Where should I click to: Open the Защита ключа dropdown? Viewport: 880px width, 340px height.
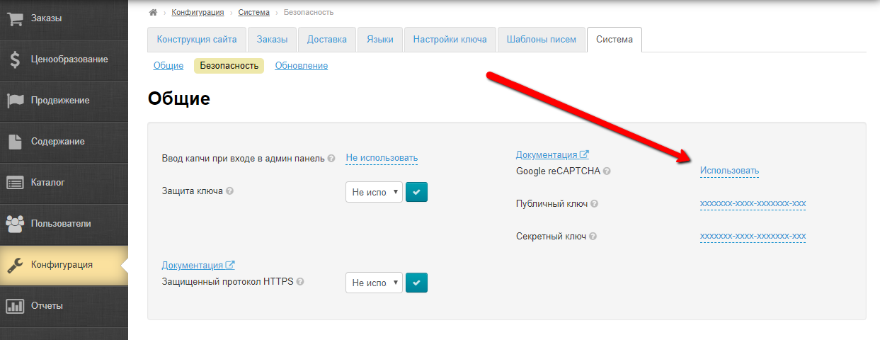pyautogui.click(x=374, y=192)
